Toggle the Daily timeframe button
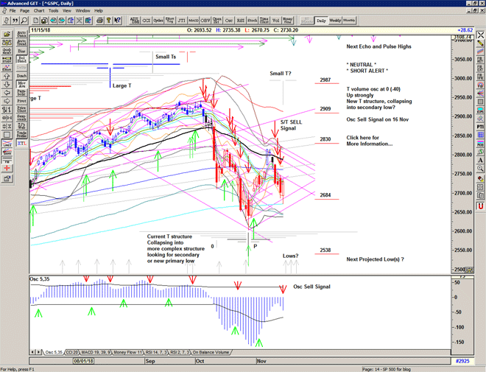Screen dimensions: 486x372 pos(321,21)
